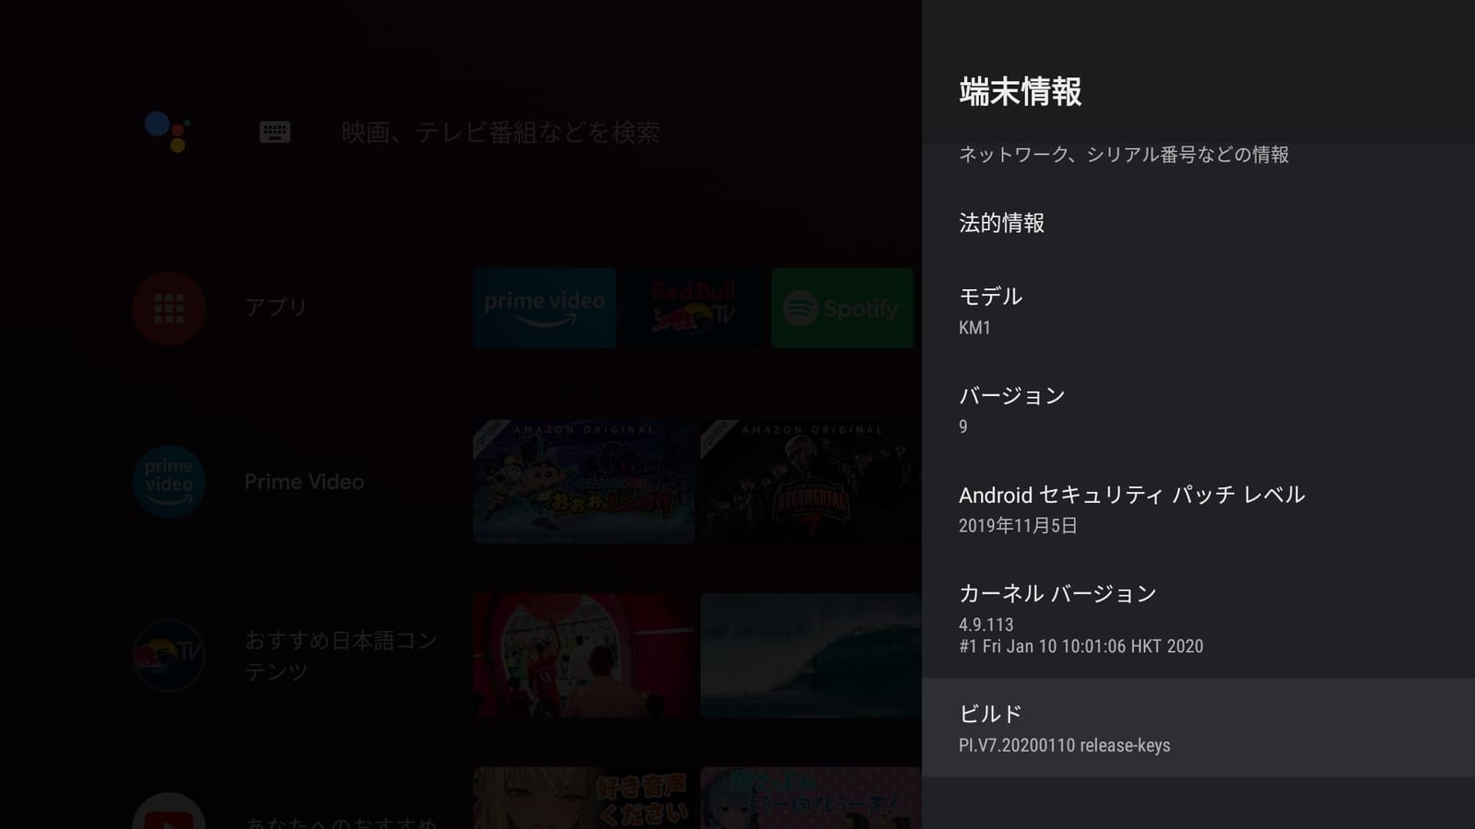Launch the Red Bull TV app tile
The width and height of the screenshot is (1475, 829).
[x=693, y=309]
